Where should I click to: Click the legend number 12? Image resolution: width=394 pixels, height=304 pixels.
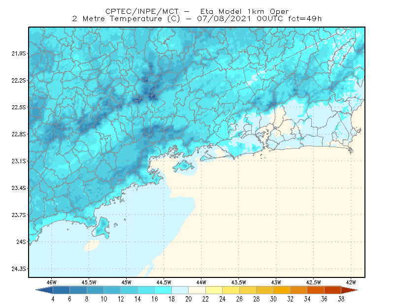121,299
